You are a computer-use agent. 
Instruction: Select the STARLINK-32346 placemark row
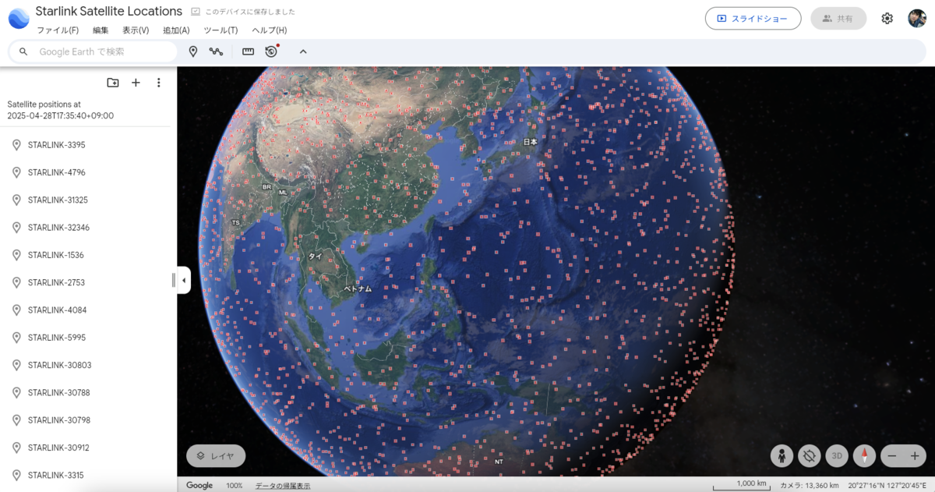(88, 228)
